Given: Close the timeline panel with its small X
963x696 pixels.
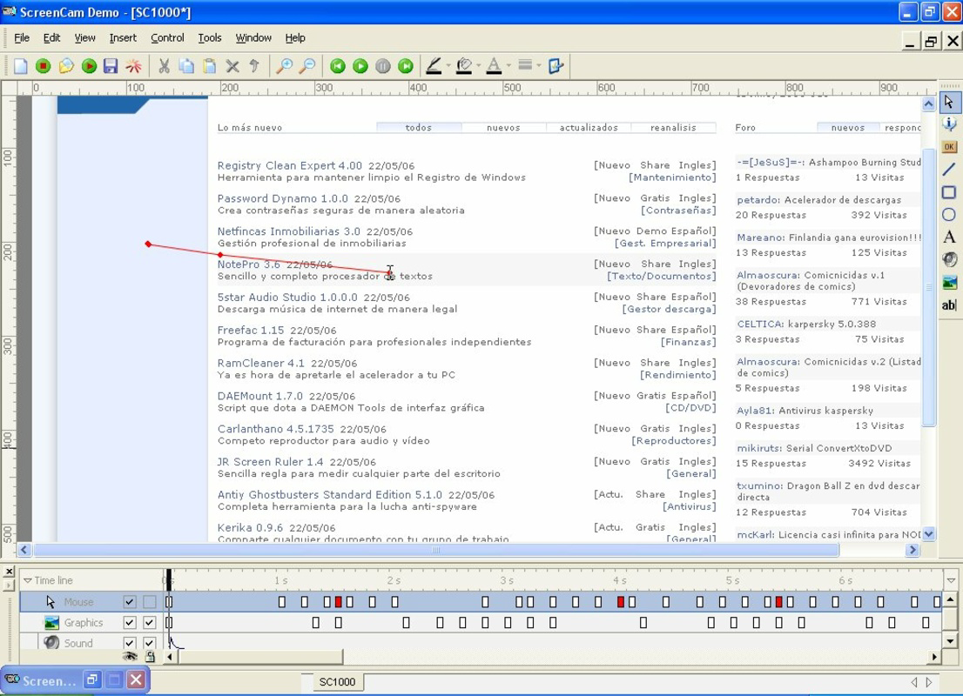Looking at the screenshot, I should (x=9, y=572).
